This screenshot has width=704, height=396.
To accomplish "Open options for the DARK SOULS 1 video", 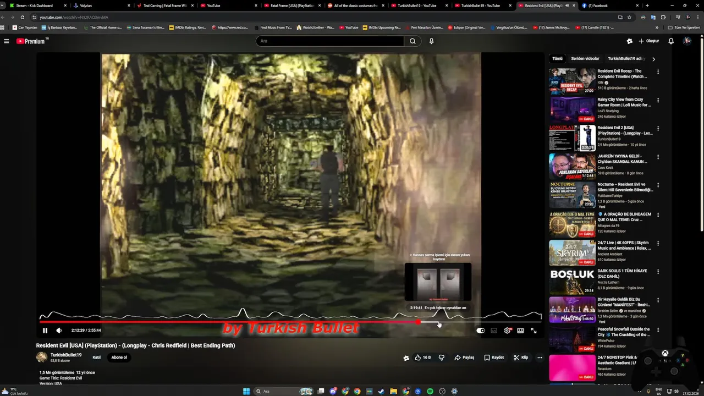I will 658,272.
